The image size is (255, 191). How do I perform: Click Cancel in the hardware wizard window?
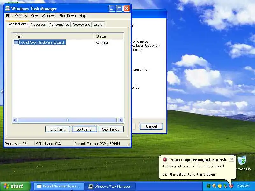tap(151, 126)
